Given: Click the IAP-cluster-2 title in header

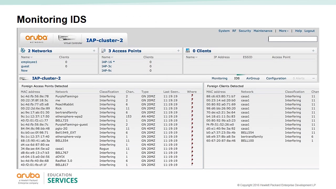Looking at the screenshot, I should [104, 40].
